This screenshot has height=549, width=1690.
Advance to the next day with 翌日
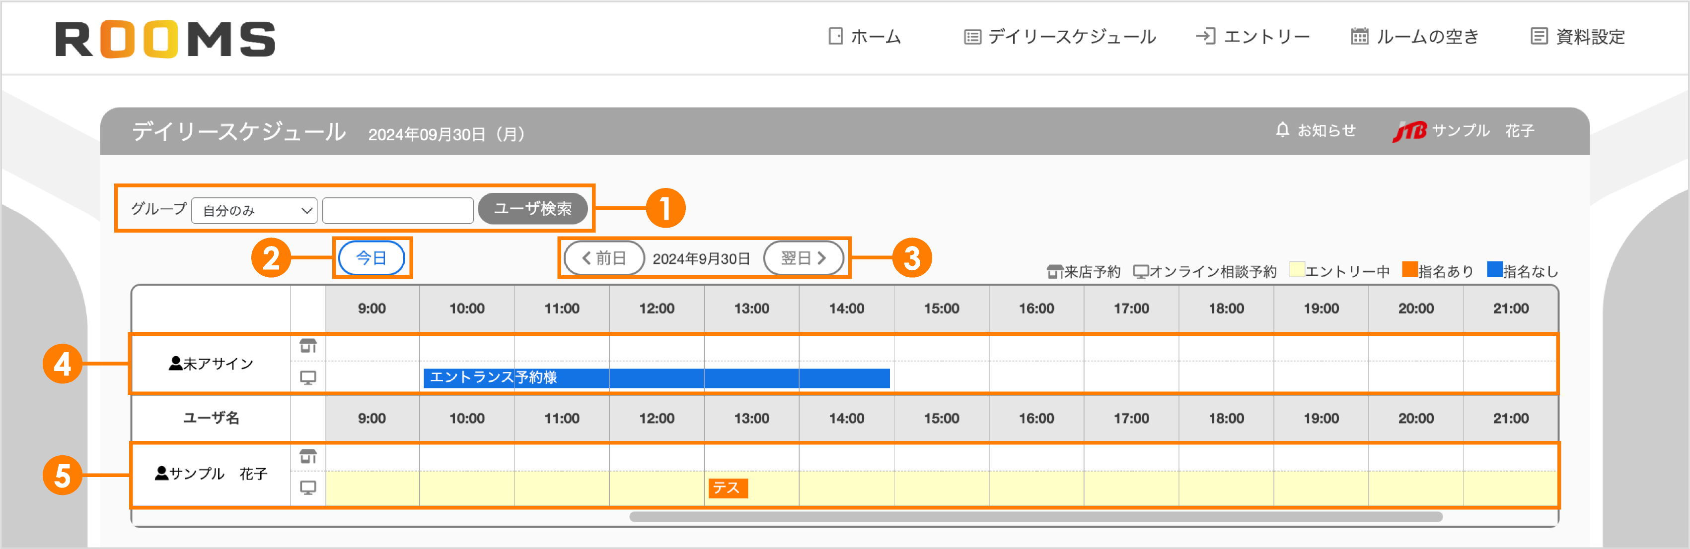point(805,257)
